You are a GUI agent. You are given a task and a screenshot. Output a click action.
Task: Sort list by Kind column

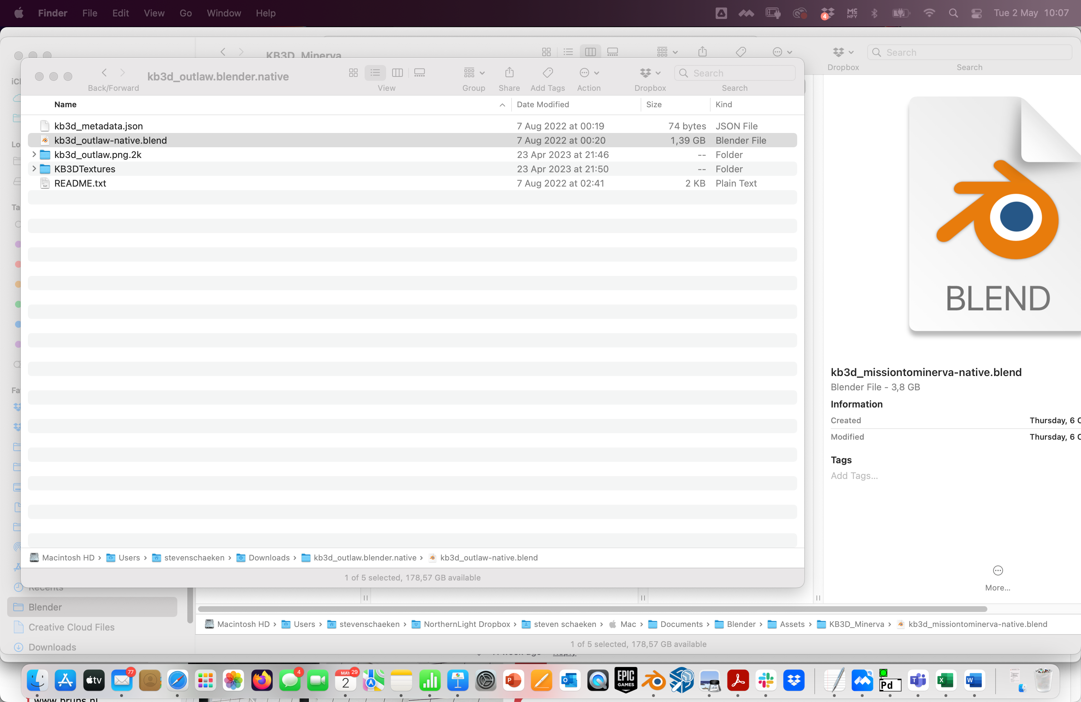pos(724,104)
